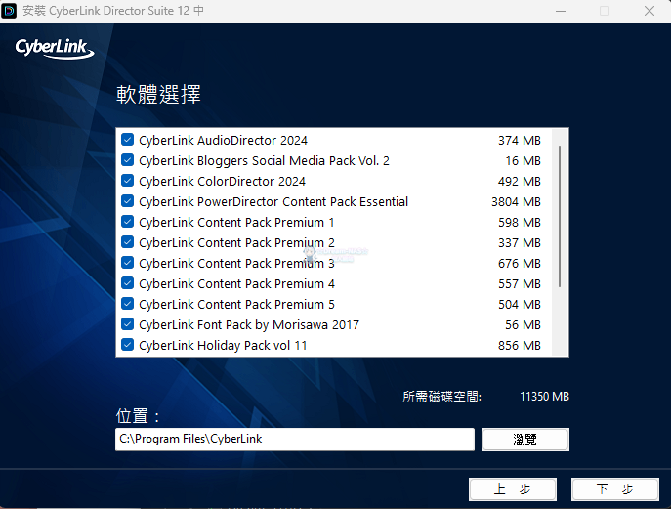This screenshot has width=671, height=509.
Task: Click the '676 MB' size value
Action: click(519, 263)
